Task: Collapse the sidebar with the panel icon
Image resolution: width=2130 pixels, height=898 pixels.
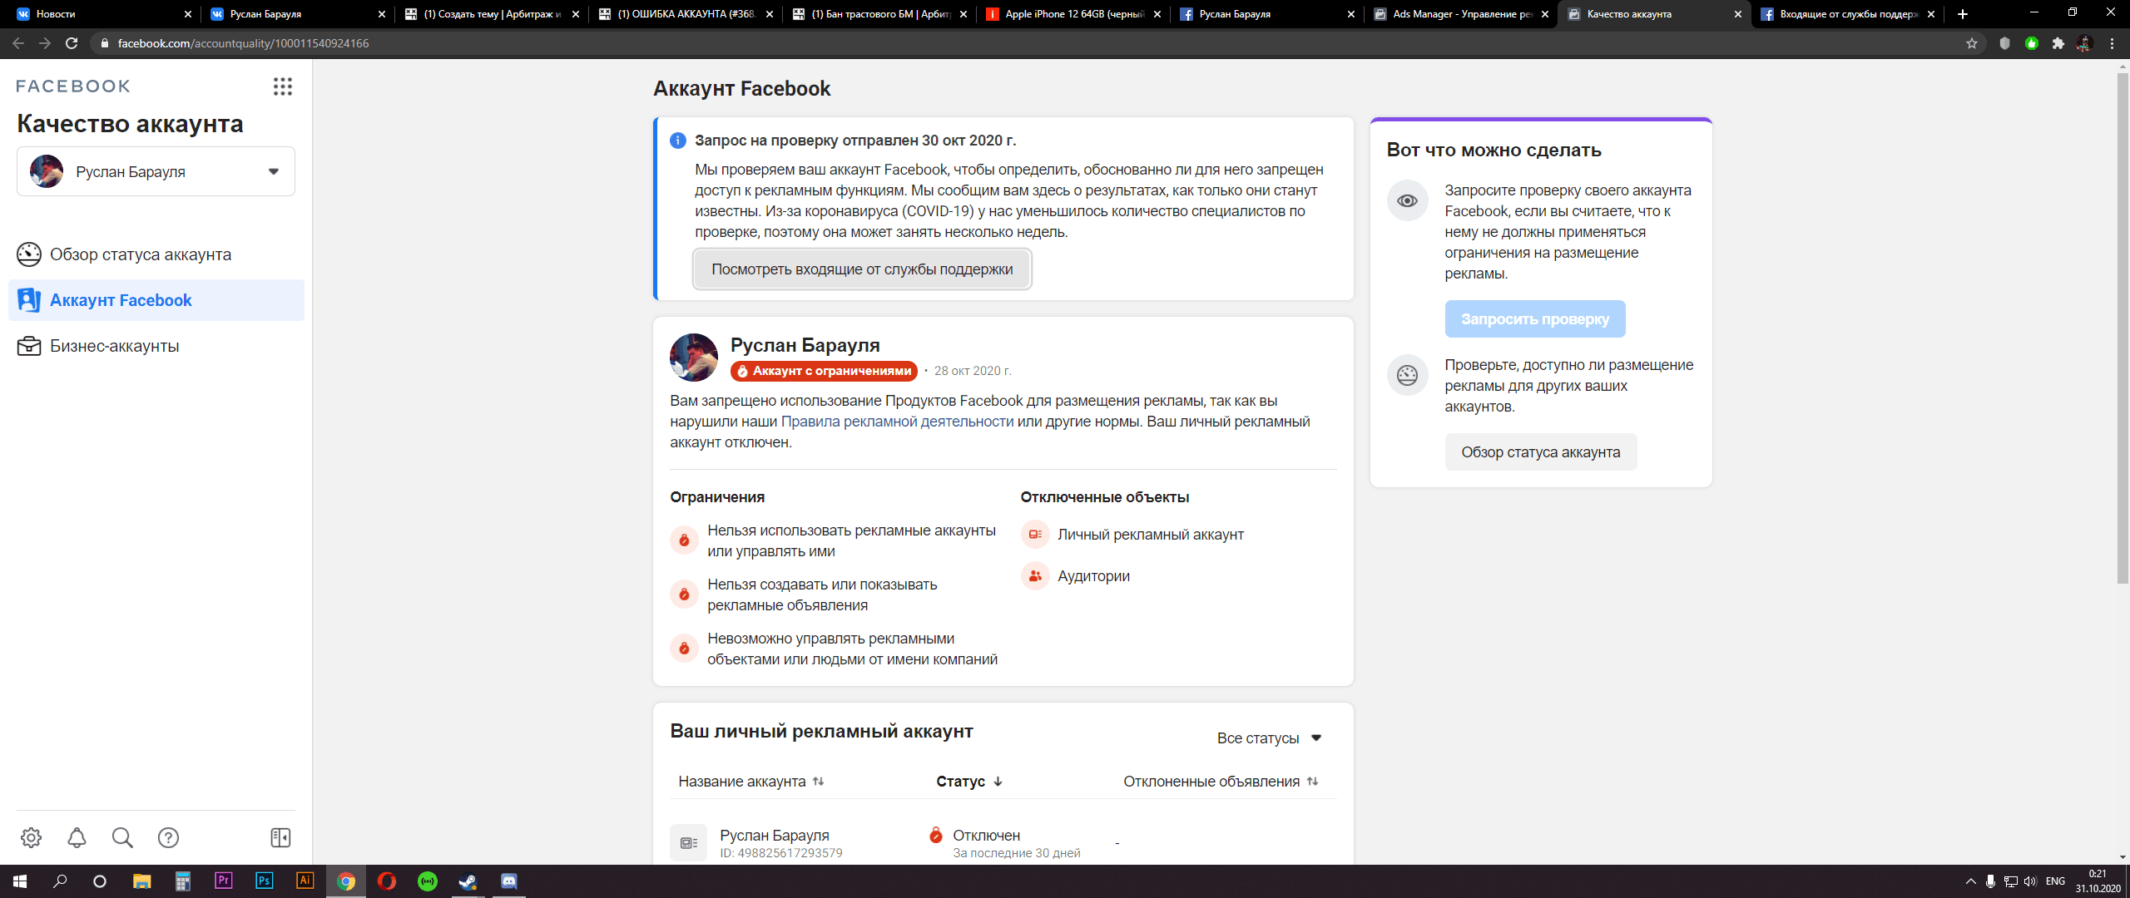Action: (x=281, y=837)
